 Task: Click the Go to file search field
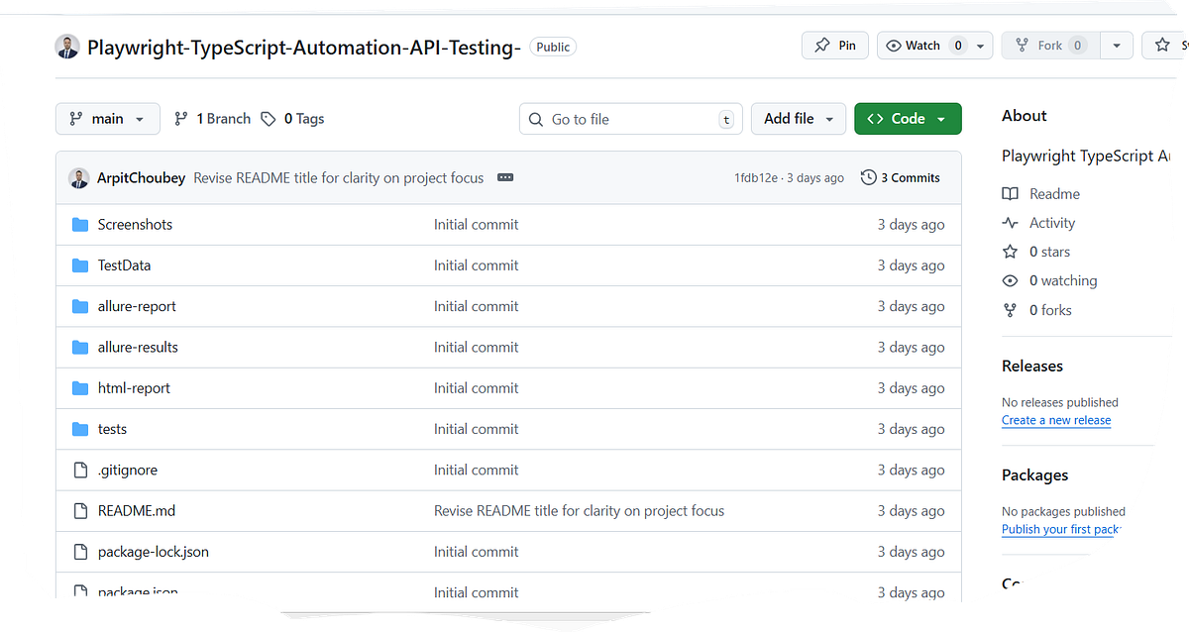(x=632, y=119)
